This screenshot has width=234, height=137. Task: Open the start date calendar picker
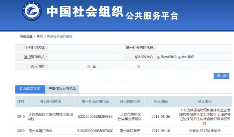(x=89, y=67)
